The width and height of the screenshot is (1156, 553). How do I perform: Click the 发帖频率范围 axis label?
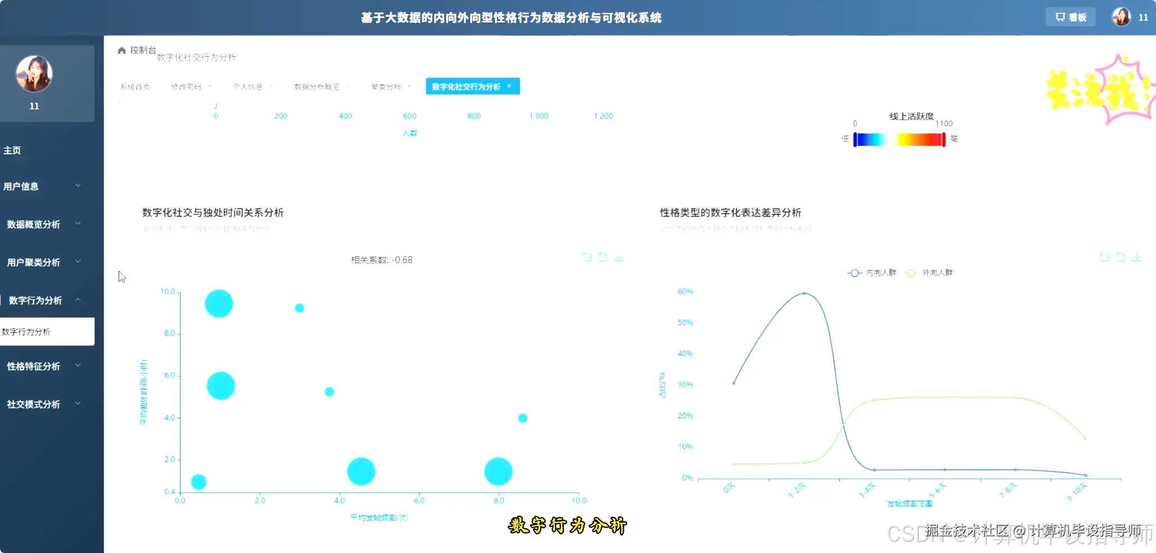910,504
